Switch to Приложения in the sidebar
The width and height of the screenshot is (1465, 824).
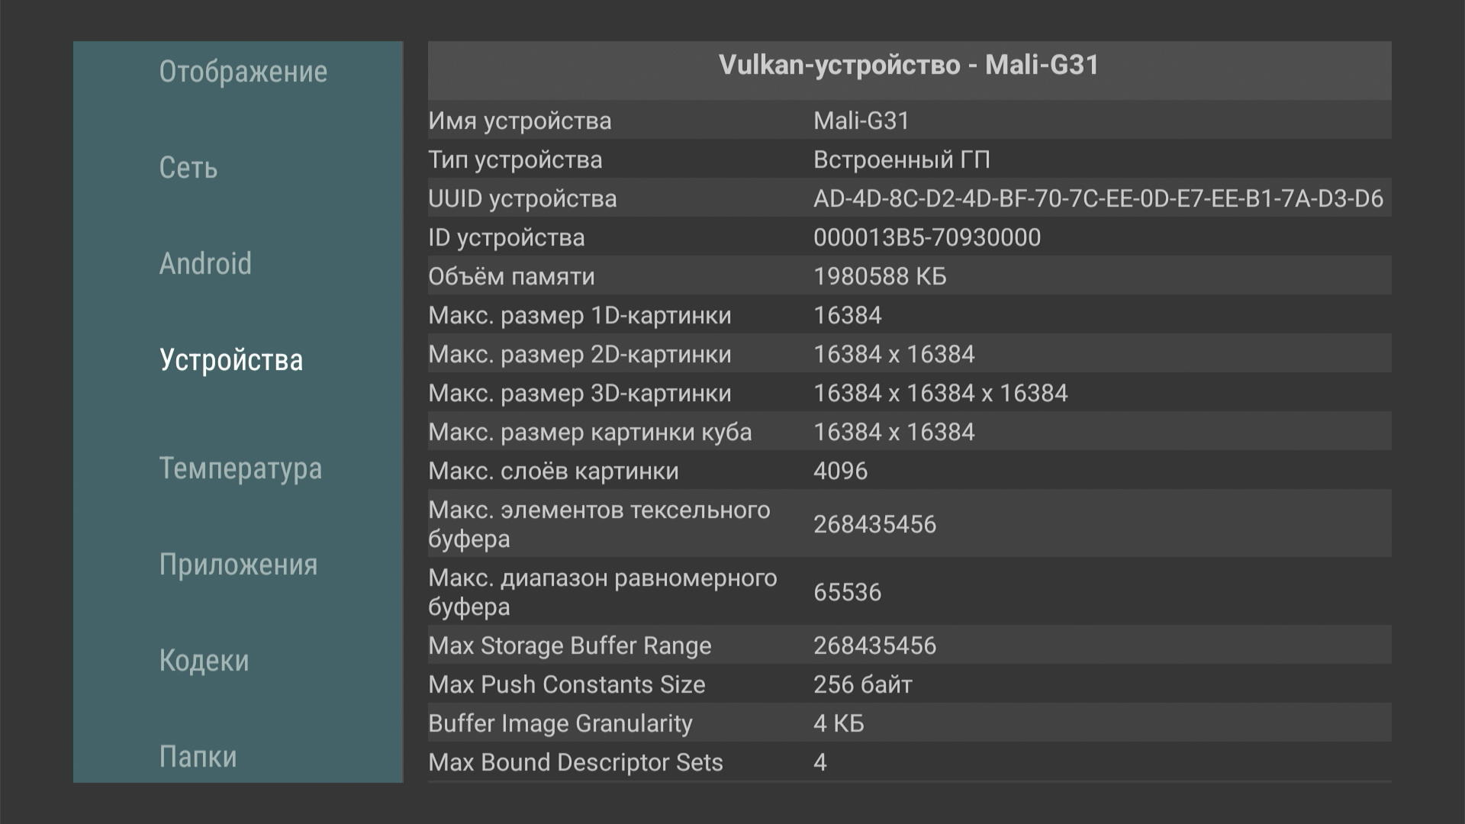coord(238,565)
